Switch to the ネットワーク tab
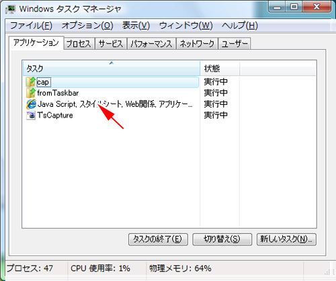 pos(197,44)
